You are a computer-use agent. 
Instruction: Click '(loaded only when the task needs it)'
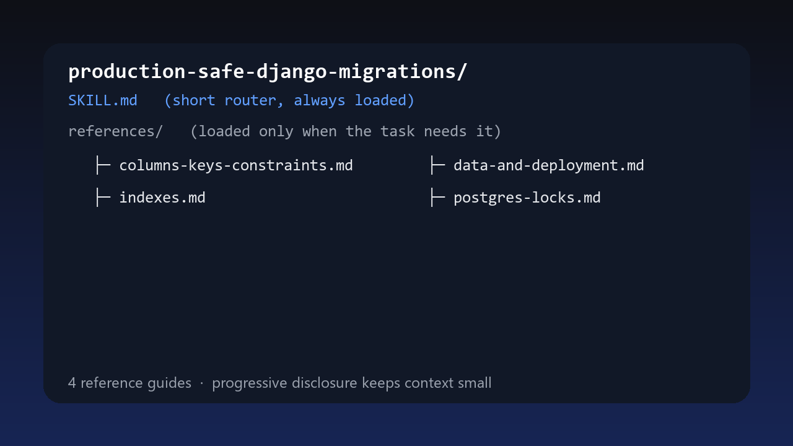pyautogui.click(x=346, y=131)
